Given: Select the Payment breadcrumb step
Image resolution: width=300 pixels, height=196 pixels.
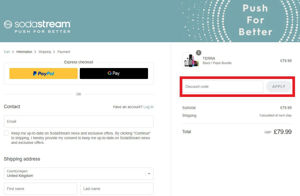Looking at the screenshot, I should tap(64, 52).
